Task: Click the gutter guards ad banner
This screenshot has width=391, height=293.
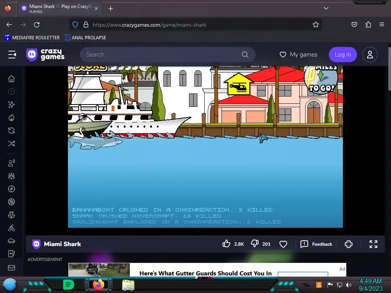Action: click(207, 270)
